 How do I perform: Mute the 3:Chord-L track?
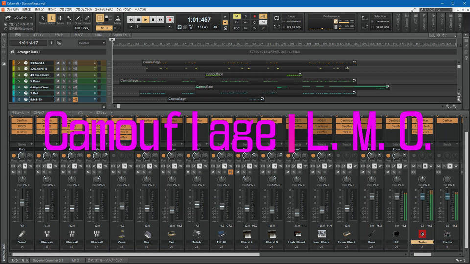pos(58,63)
